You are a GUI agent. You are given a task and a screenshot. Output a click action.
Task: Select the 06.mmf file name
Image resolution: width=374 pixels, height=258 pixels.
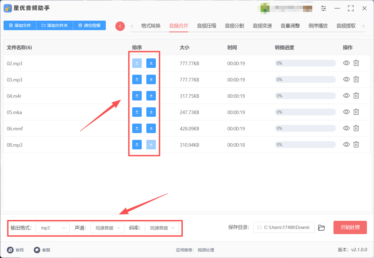(x=15, y=128)
